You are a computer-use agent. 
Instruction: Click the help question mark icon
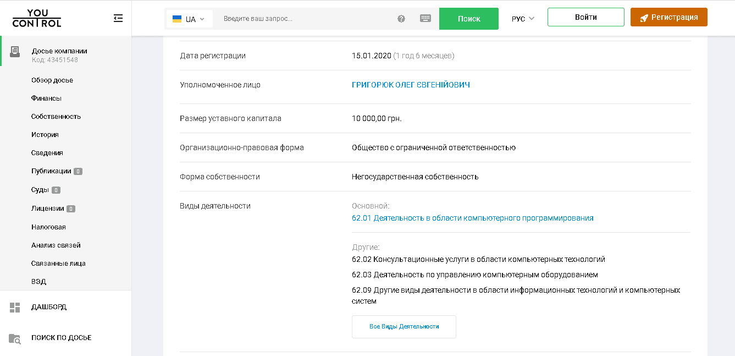click(x=401, y=19)
